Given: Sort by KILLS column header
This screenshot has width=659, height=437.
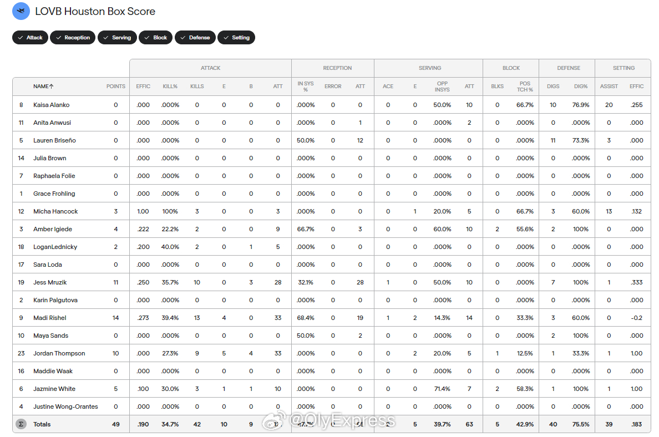Looking at the screenshot, I should click(x=197, y=86).
